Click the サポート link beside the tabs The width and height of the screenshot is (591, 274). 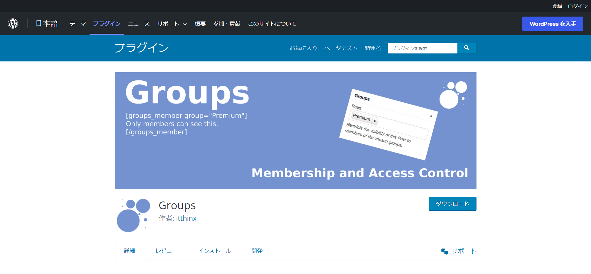(x=464, y=251)
